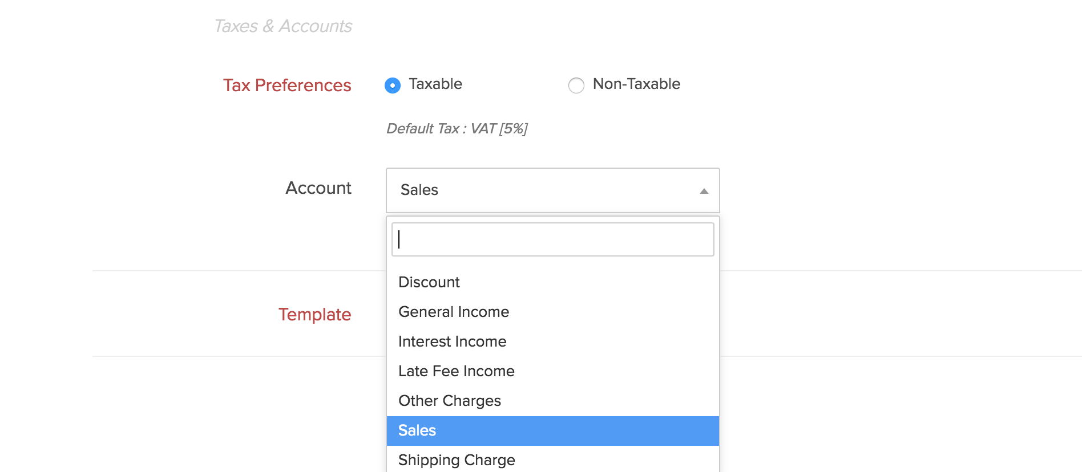The width and height of the screenshot is (1082, 472).
Task: Focus the account search input field
Action: (552, 239)
